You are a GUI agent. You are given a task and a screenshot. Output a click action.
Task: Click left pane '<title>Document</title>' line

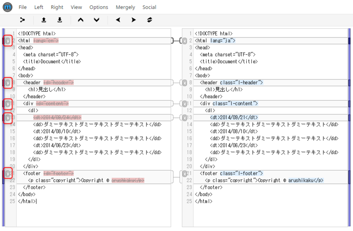coord(52,61)
